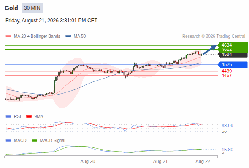
Task: Select the 4526 blue pivot label
Action: pos(233,65)
